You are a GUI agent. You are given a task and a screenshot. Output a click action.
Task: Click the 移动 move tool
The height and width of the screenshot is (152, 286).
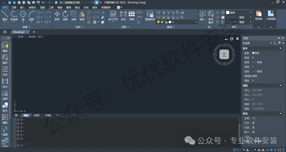click(x=57, y=16)
